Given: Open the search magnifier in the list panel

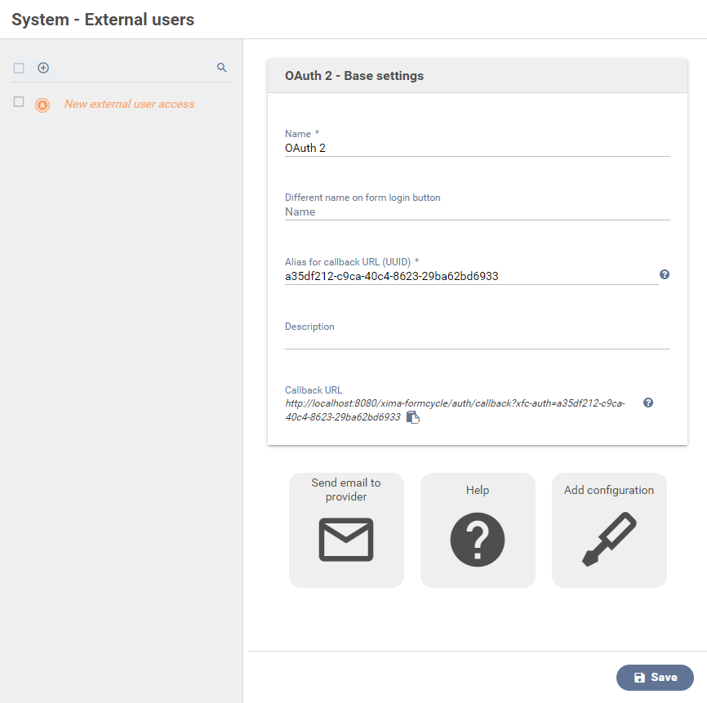Looking at the screenshot, I should point(222,68).
